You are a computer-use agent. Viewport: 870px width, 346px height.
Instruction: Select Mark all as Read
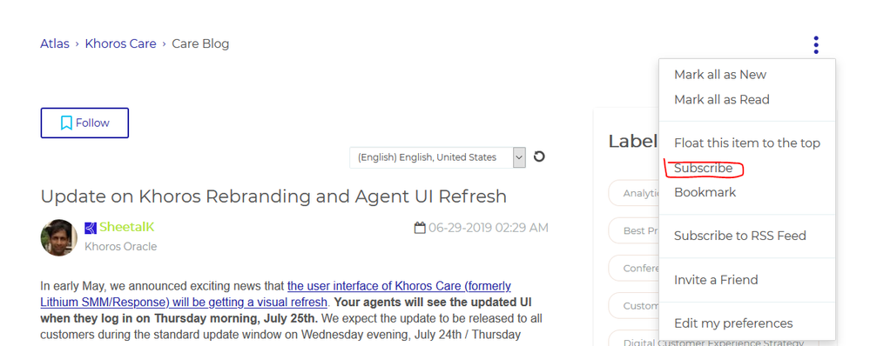(x=721, y=100)
